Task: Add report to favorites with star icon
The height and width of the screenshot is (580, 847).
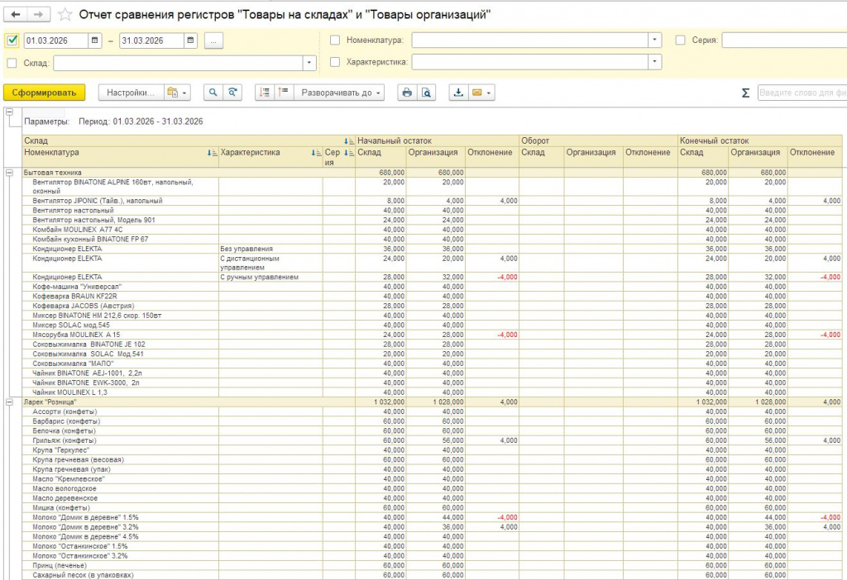Action: pos(65,15)
